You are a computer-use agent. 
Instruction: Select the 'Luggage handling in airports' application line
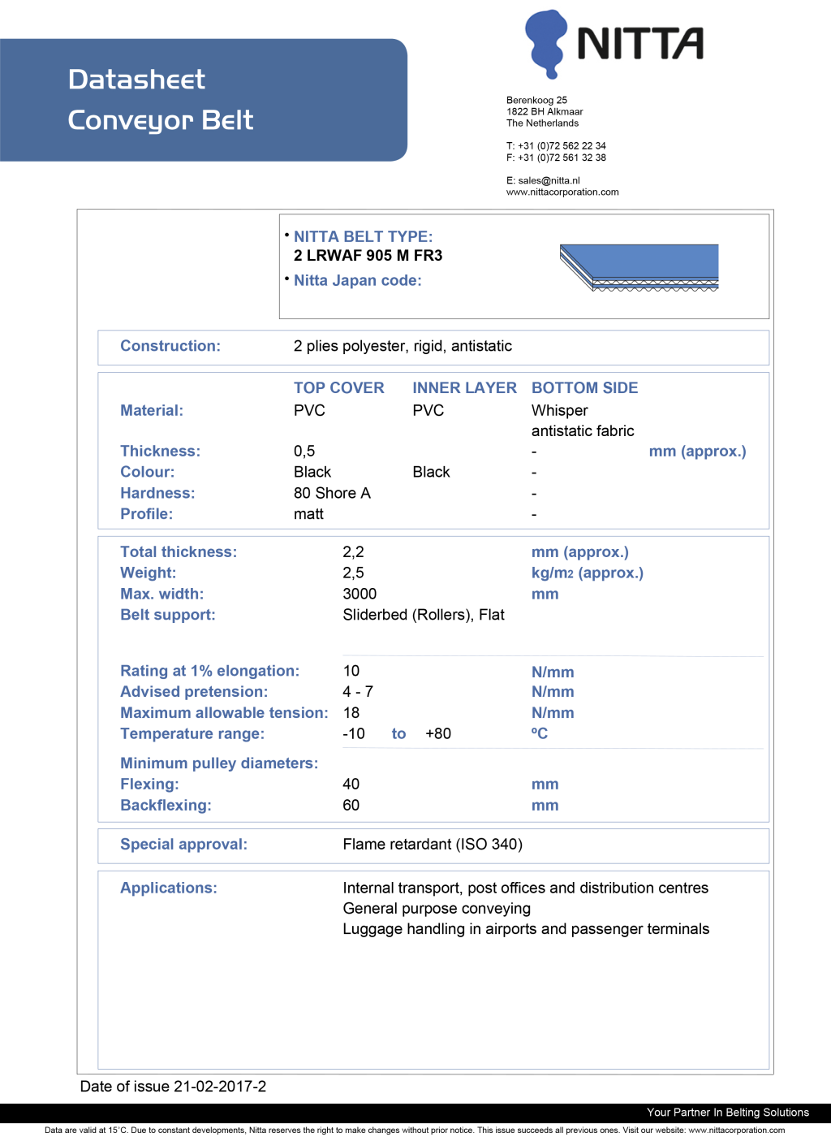click(x=526, y=929)
